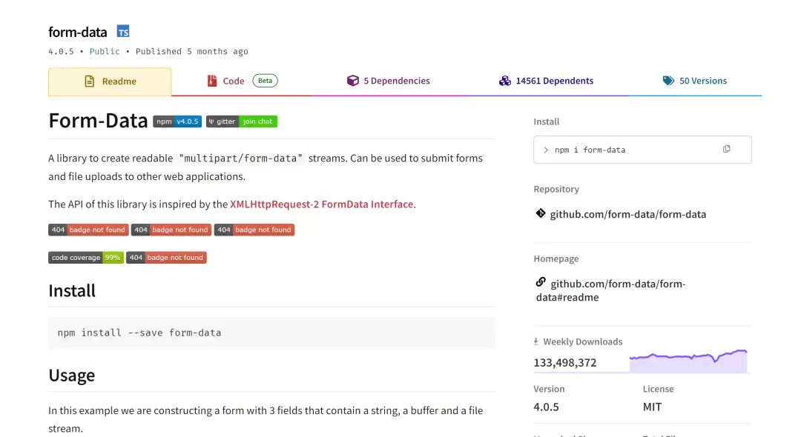Open the 14561 Dependents tab
This screenshot has height=437, width=801.
click(546, 81)
